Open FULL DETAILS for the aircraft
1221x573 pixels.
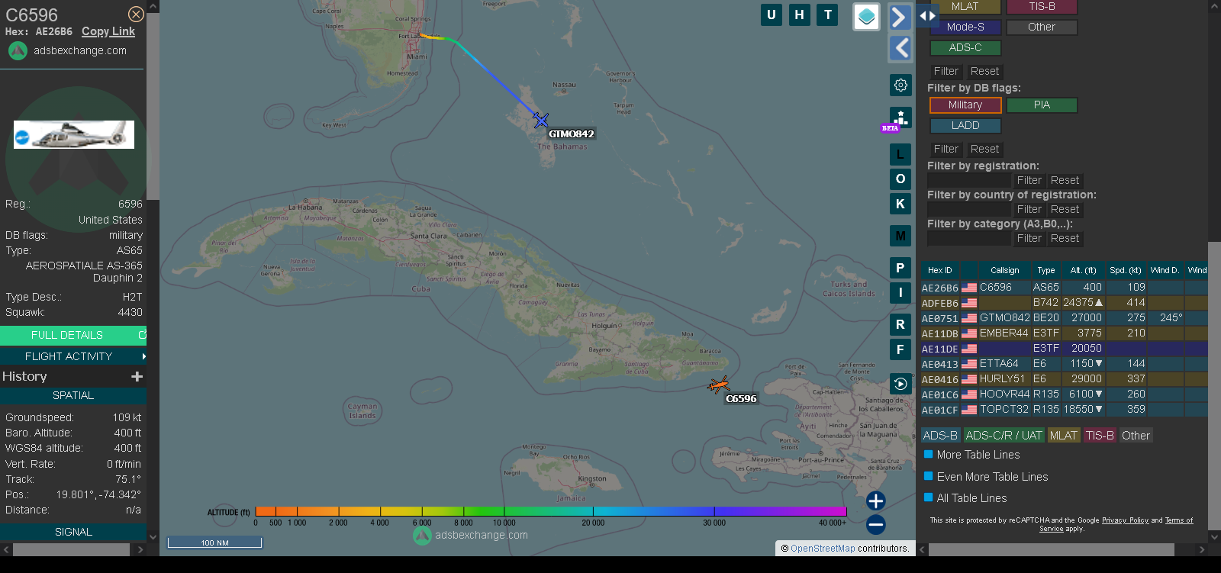tap(73, 335)
